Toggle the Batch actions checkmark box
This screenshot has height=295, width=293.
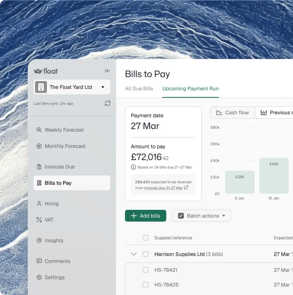pos(181,216)
